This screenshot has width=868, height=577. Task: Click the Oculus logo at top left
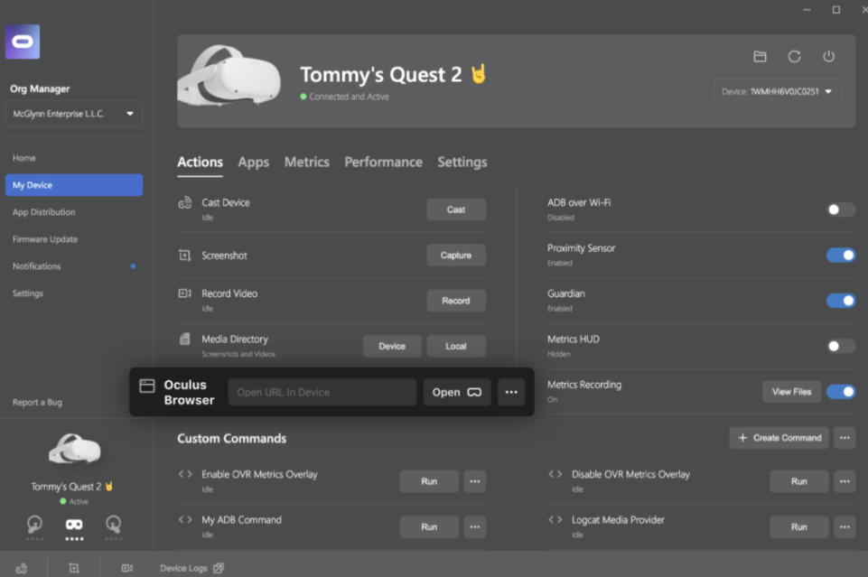click(23, 42)
